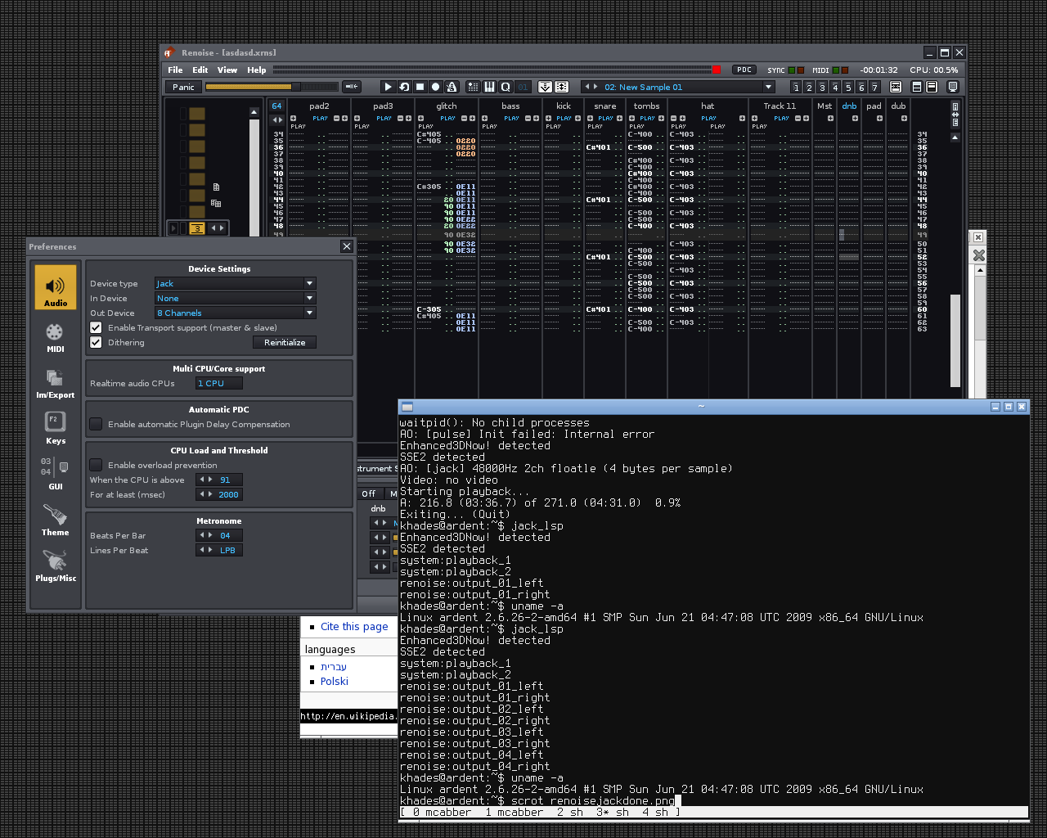1047x838 pixels.
Task: Open the Plugs/Misc preferences tab
Action: pos(56,566)
